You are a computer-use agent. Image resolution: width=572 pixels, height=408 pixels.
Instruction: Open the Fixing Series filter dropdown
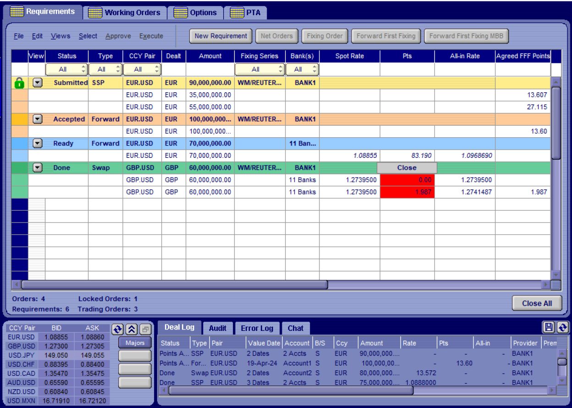[259, 69]
